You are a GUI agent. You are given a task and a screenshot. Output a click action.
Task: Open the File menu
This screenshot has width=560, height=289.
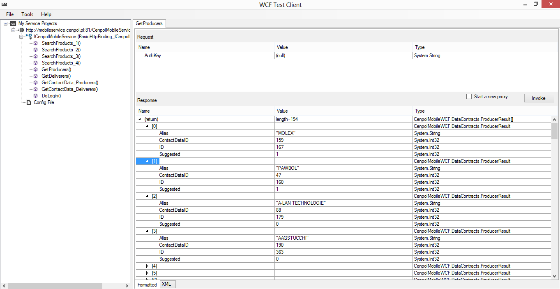point(10,14)
